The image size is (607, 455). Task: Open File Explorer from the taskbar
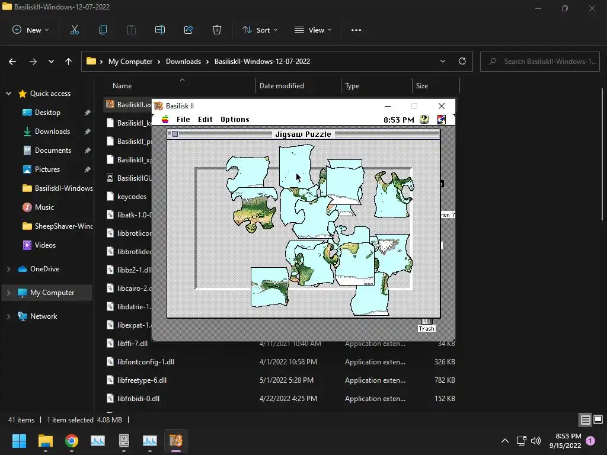coord(45,441)
